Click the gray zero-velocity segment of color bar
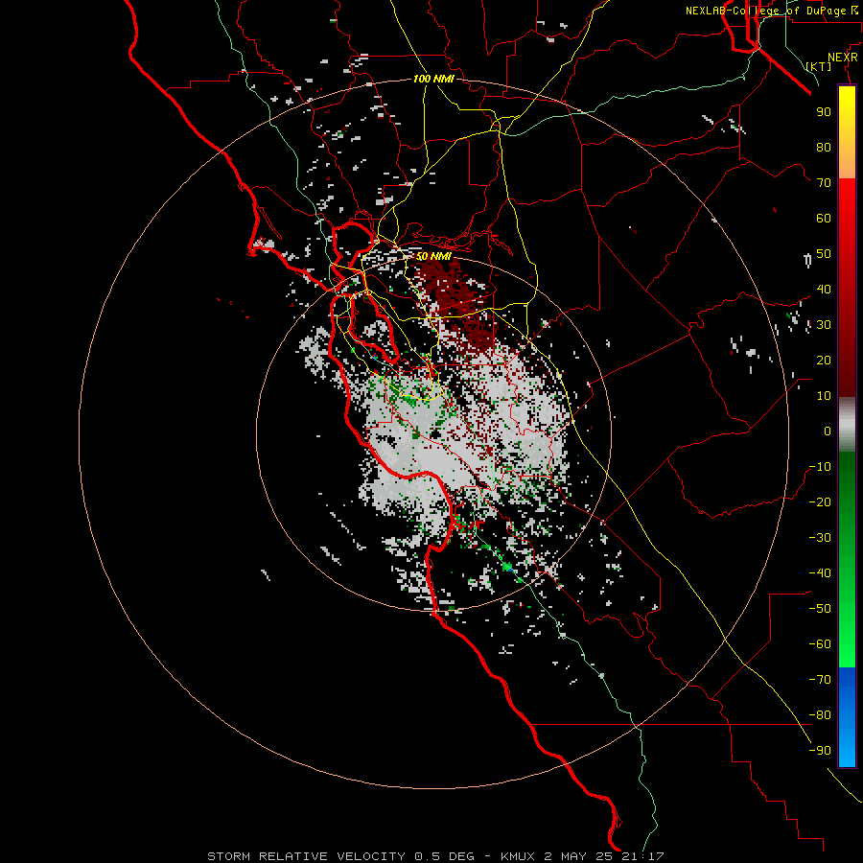 point(847,425)
